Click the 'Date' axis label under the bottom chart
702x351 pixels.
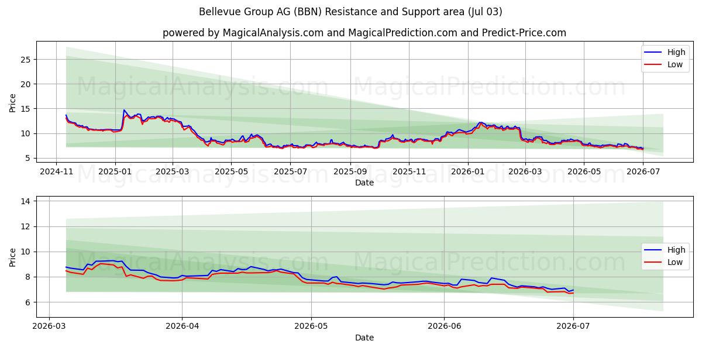(364, 338)
